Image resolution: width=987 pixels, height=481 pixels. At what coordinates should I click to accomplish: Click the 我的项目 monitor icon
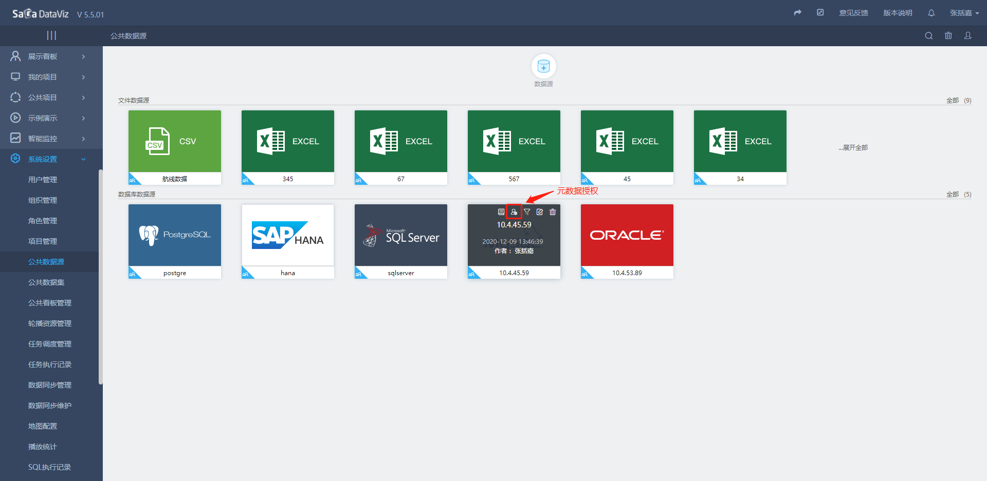pyautogui.click(x=15, y=76)
